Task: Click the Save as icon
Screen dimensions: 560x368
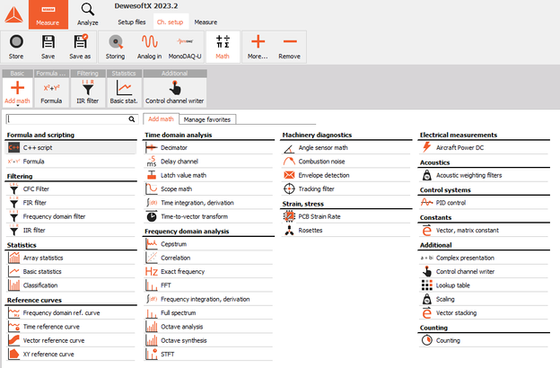Action: coord(80,47)
